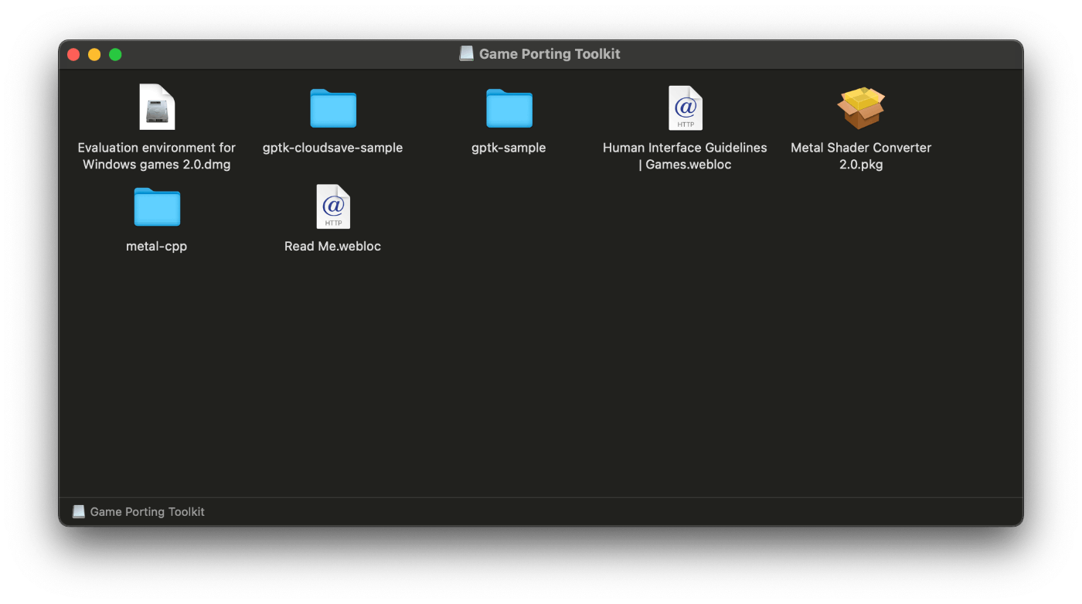Click the disk icon in the window title
1082x604 pixels.
(466, 53)
